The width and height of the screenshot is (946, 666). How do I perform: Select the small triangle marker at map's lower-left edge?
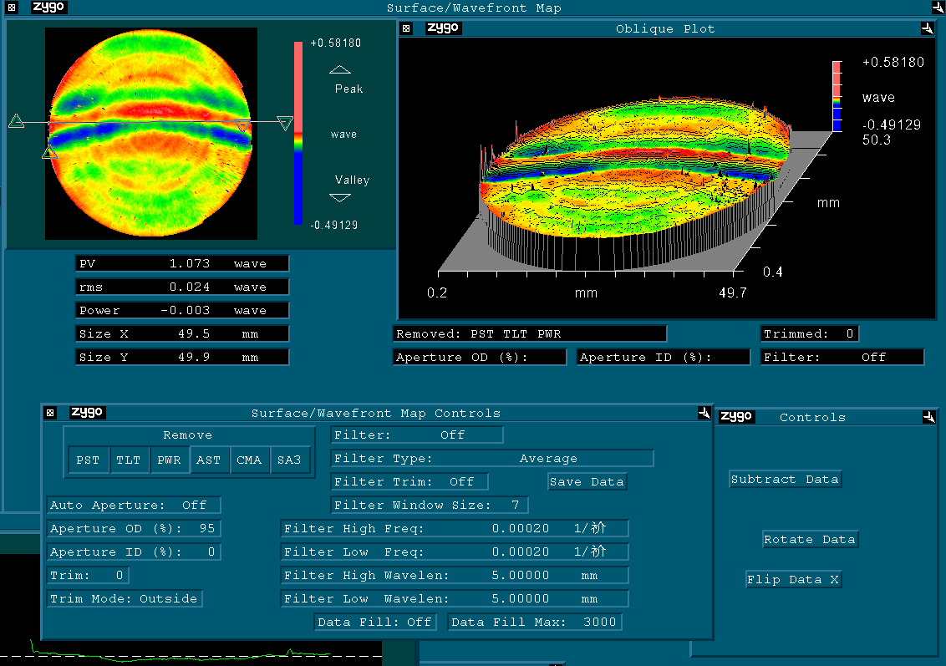tap(49, 152)
